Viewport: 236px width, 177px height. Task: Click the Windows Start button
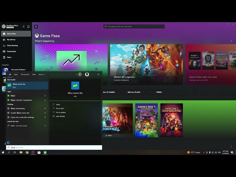(x=3, y=152)
